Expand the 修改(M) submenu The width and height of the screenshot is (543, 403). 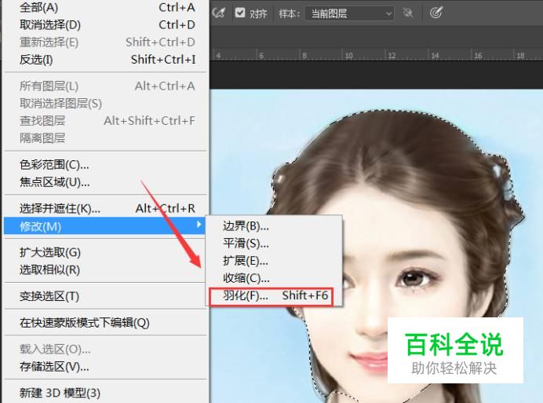pyautogui.click(x=104, y=226)
